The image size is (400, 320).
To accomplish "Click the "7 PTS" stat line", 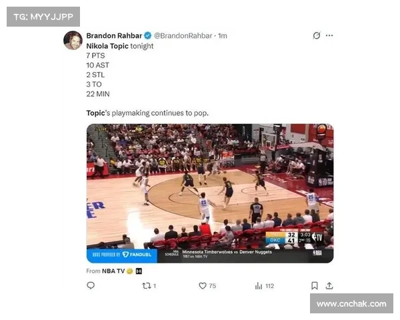I will [x=95, y=55].
